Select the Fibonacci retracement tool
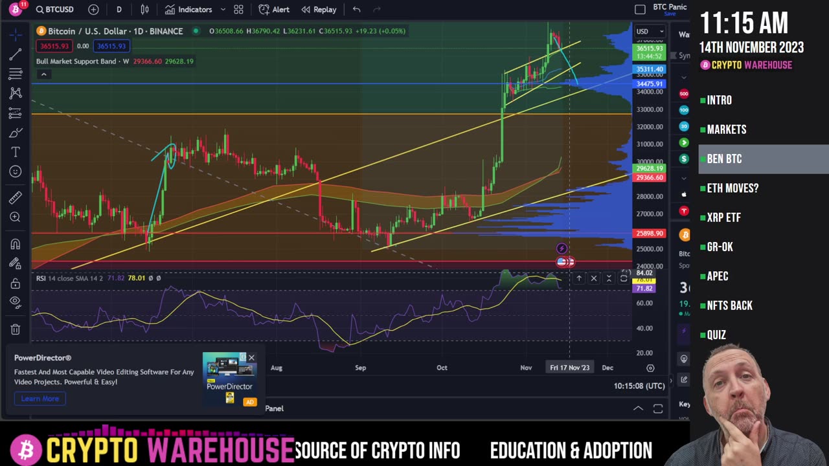Image resolution: width=829 pixels, height=466 pixels. click(16, 74)
